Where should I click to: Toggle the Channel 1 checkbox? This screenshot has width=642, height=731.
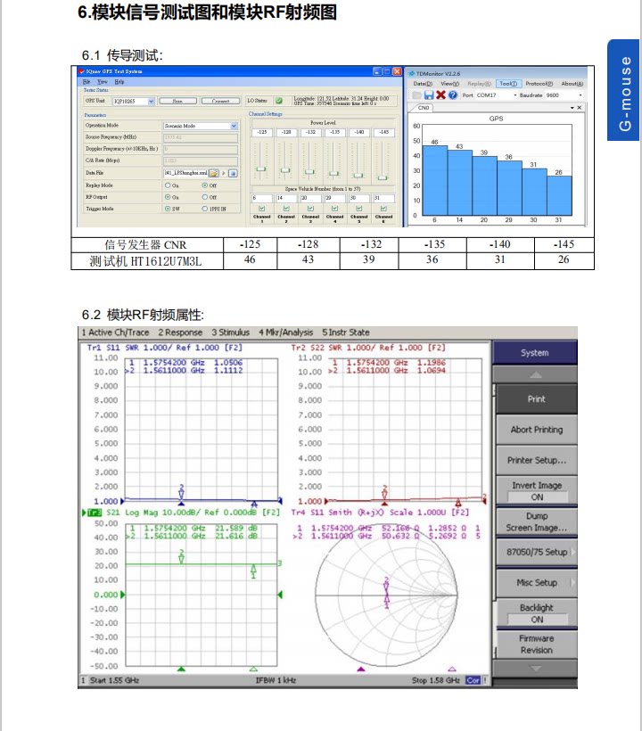261,209
